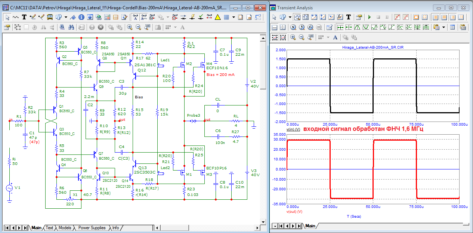Click the fx function icon in analysis toolbar

[340, 17]
